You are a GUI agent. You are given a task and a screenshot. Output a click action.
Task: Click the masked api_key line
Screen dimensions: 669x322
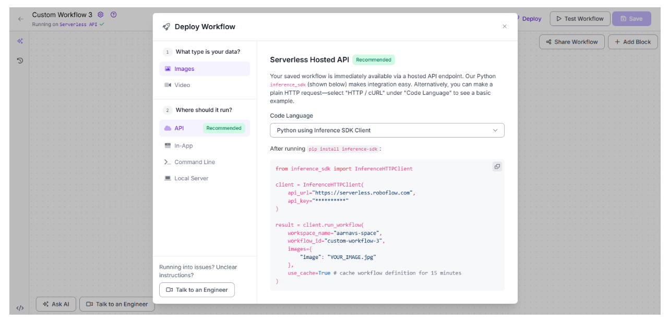tap(318, 201)
